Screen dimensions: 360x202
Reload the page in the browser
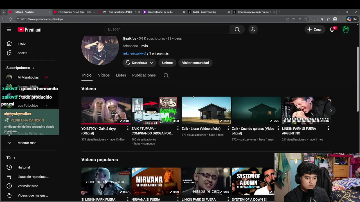point(10,19)
